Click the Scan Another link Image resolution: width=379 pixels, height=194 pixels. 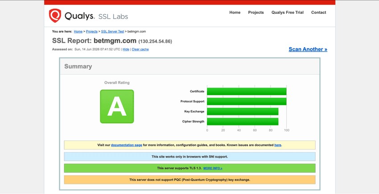point(308,49)
